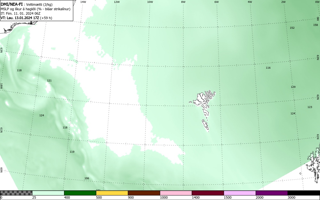Select the pink 1000–1400 legend swatch
The image size is (320, 200).
[176, 193]
